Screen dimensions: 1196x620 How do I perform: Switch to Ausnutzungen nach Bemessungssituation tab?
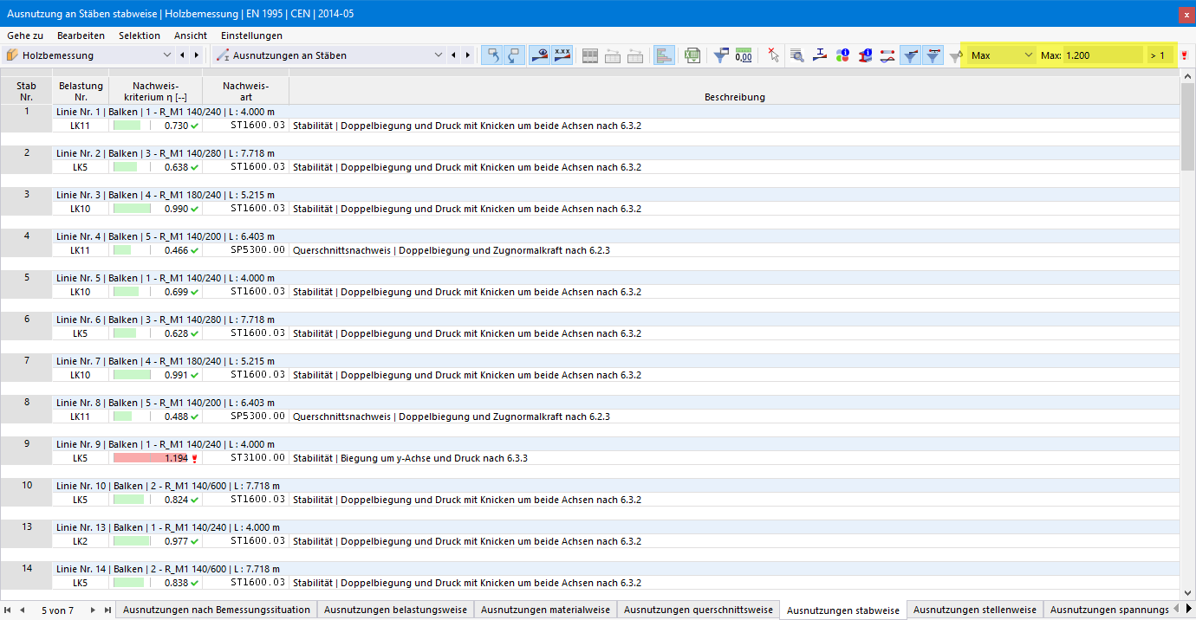click(x=217, y=610)
